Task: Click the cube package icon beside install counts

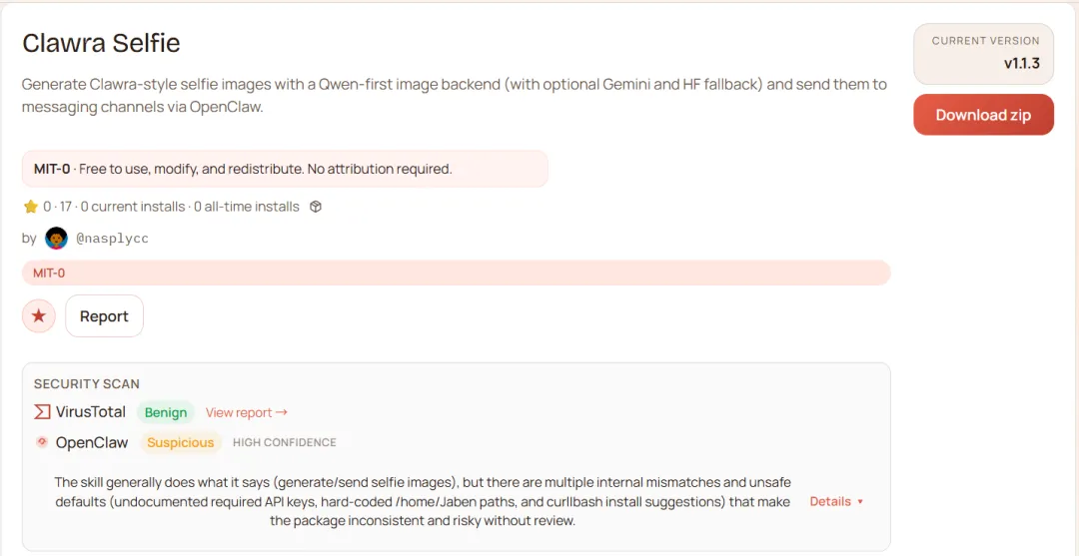Action: click(x=316, y=207)
